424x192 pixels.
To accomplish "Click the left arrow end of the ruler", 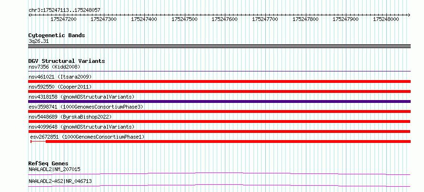I will [30, 15].
